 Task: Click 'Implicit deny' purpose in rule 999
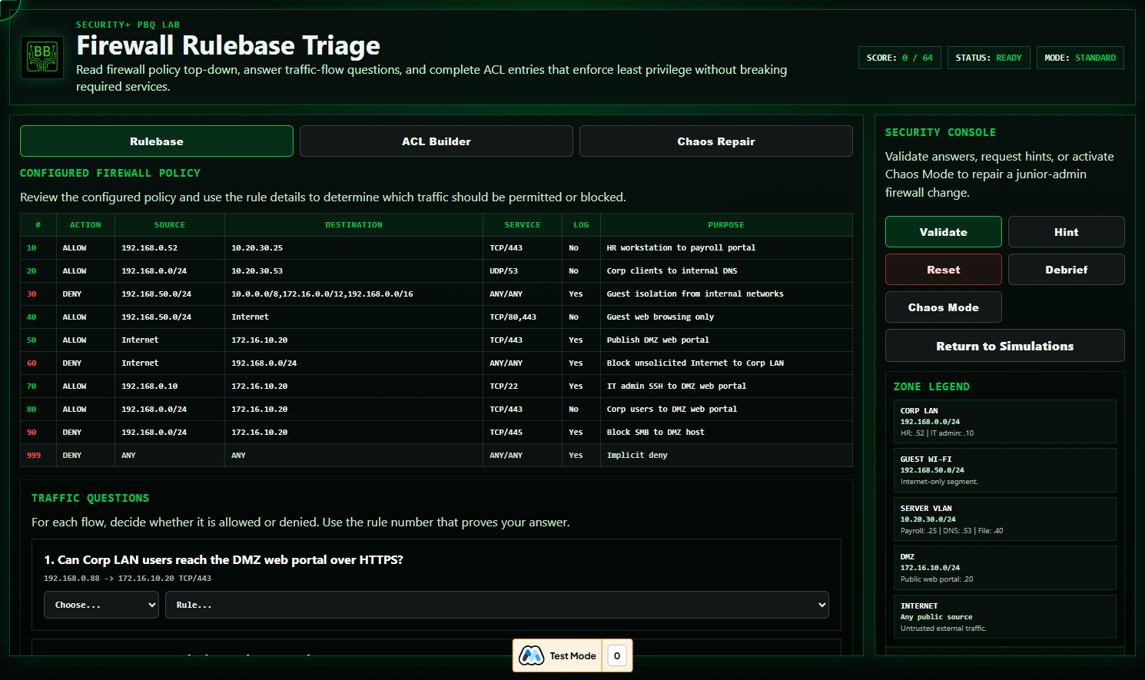(x=637, y=456)
